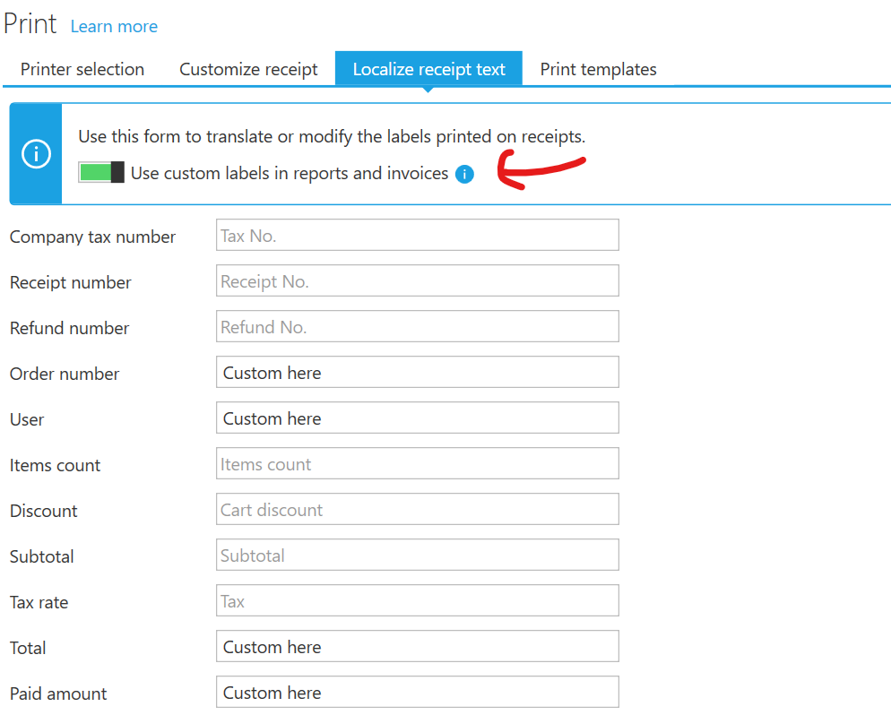
Task: Click the large info icon in the banner
Action: (36, 154)
